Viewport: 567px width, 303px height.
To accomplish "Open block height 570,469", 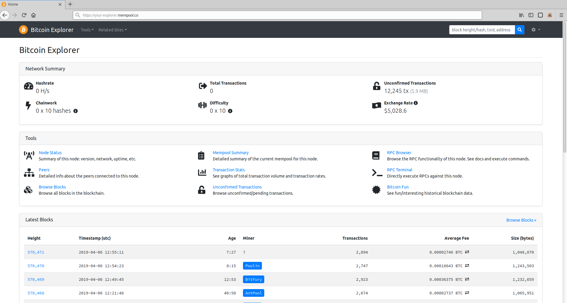I will (36, 280).
